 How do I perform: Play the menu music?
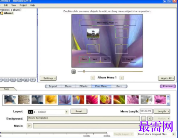[29, 126]
